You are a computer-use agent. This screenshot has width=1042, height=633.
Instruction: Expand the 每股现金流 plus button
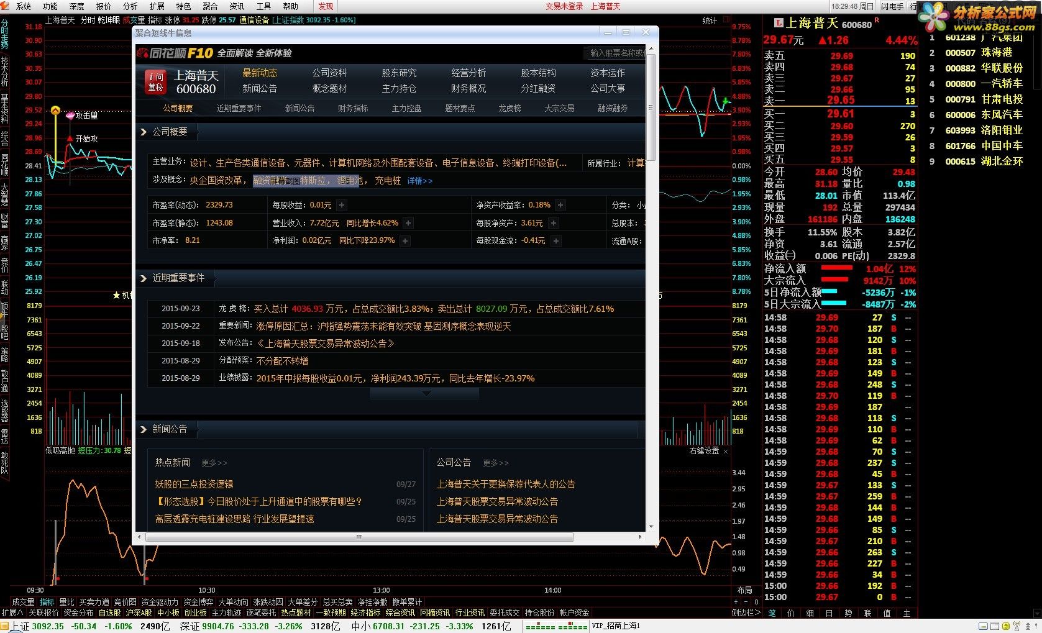click(x=555, y=241)
